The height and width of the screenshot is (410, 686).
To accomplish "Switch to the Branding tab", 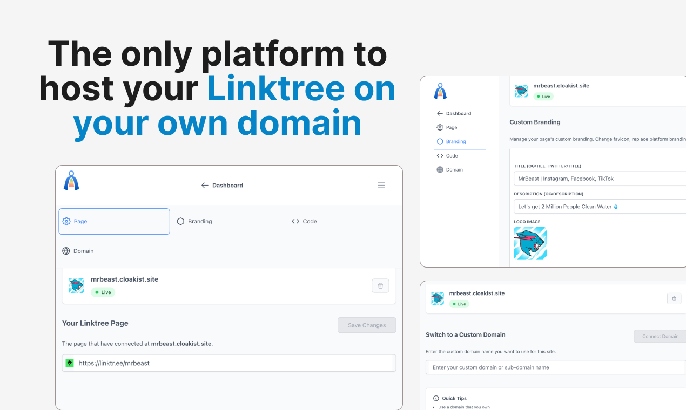I will [194, 221].
